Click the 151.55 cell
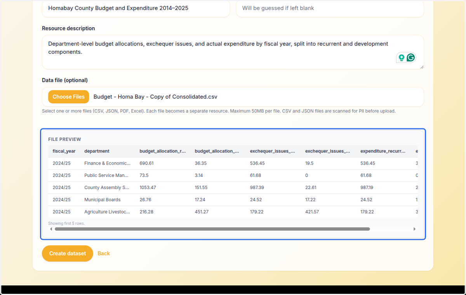The width and height of the screenshot is (466, 295). pyautogui.click(x=201, y=187)
